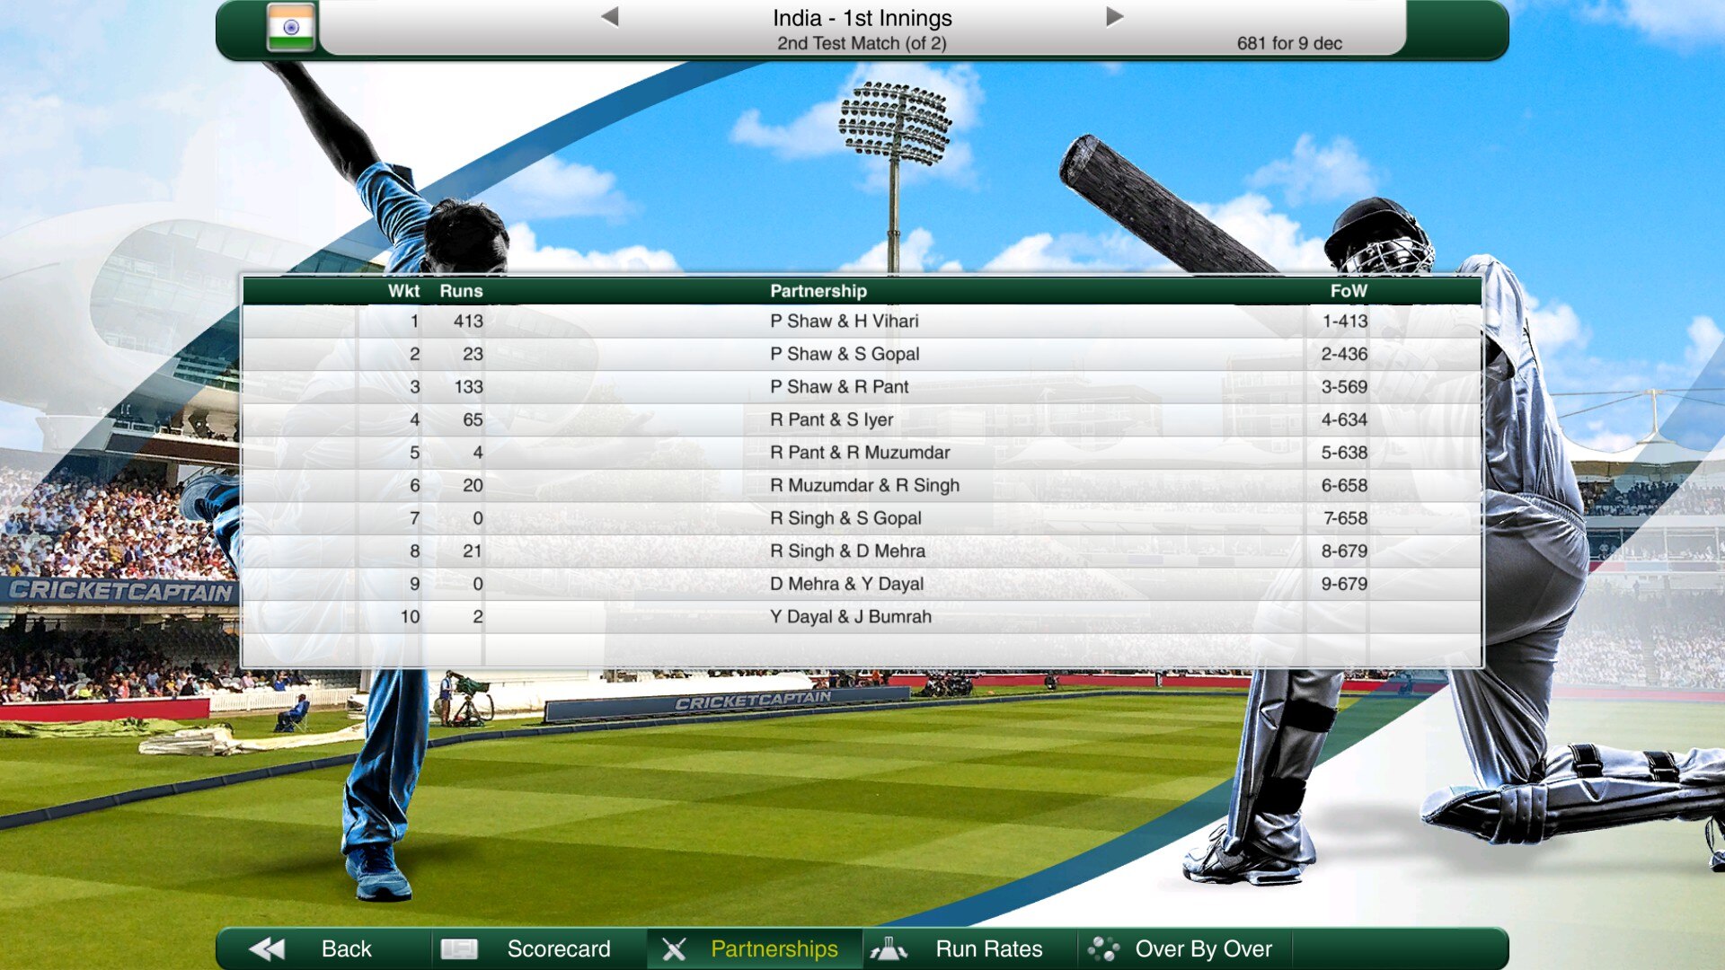Click the Partnership column header

(x=818, y=291)
